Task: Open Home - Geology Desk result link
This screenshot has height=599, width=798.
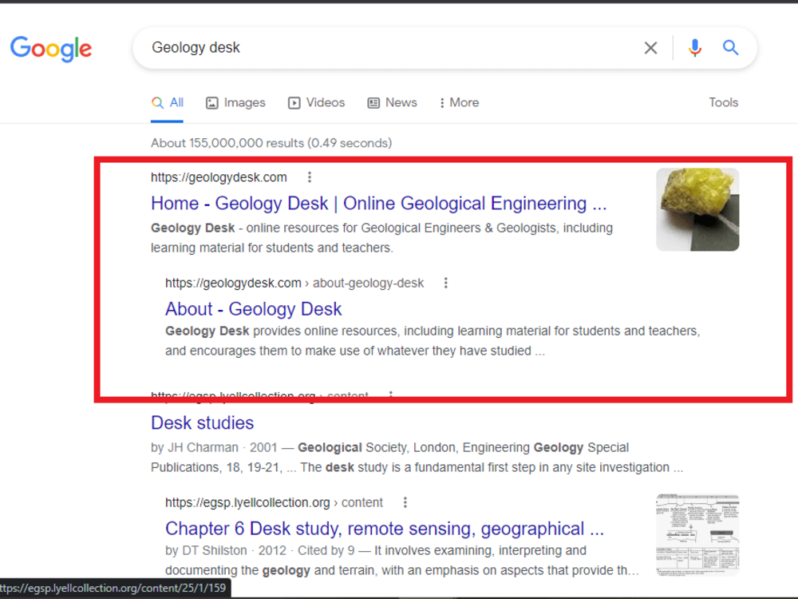Action: point(378,203)
